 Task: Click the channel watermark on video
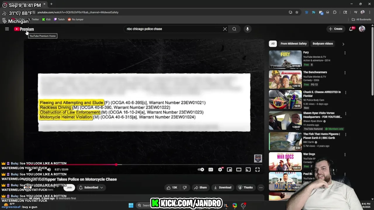258,158
